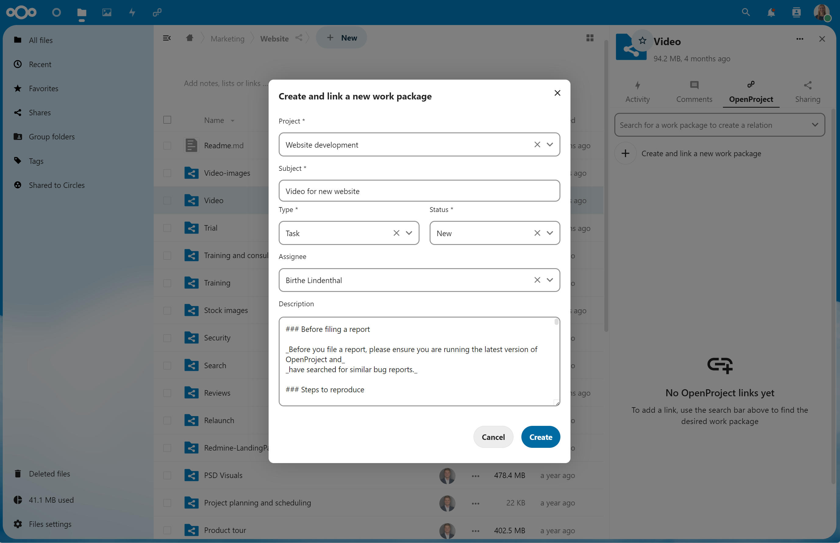
Task: Open Nextcloud search
Action: [x=745, y=13]
